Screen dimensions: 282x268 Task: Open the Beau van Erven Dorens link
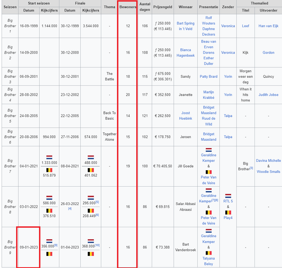click(208, 47)
